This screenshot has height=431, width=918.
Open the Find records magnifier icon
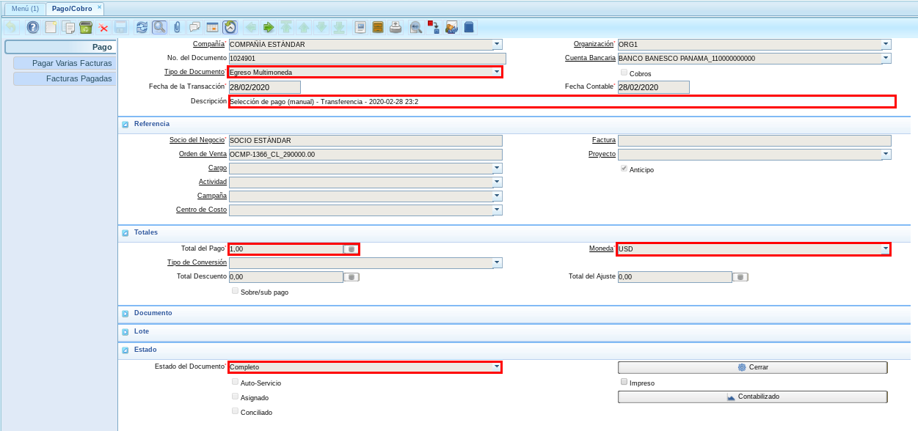click(159, 27)
